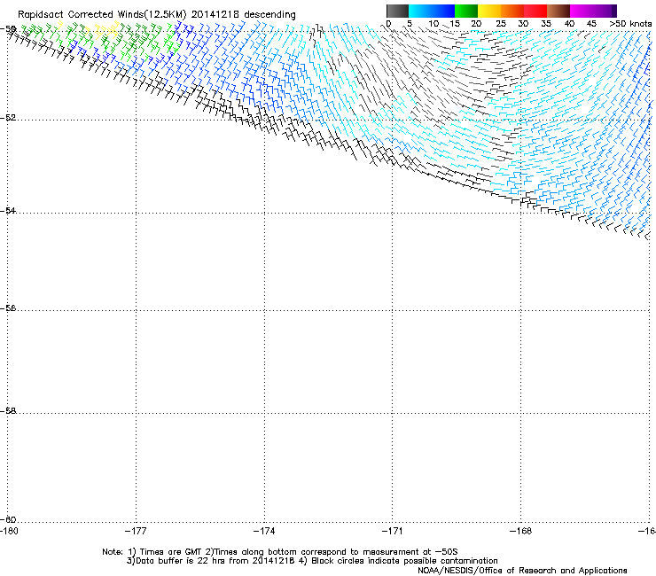Viewport: 656px width, 576px height.
Task: Click the 'NOAA/NESDIS/Office of Research and Applications' credit
Action: click(522, 571)
